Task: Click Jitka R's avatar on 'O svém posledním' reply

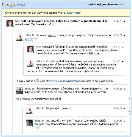Action: coord(30,63)
